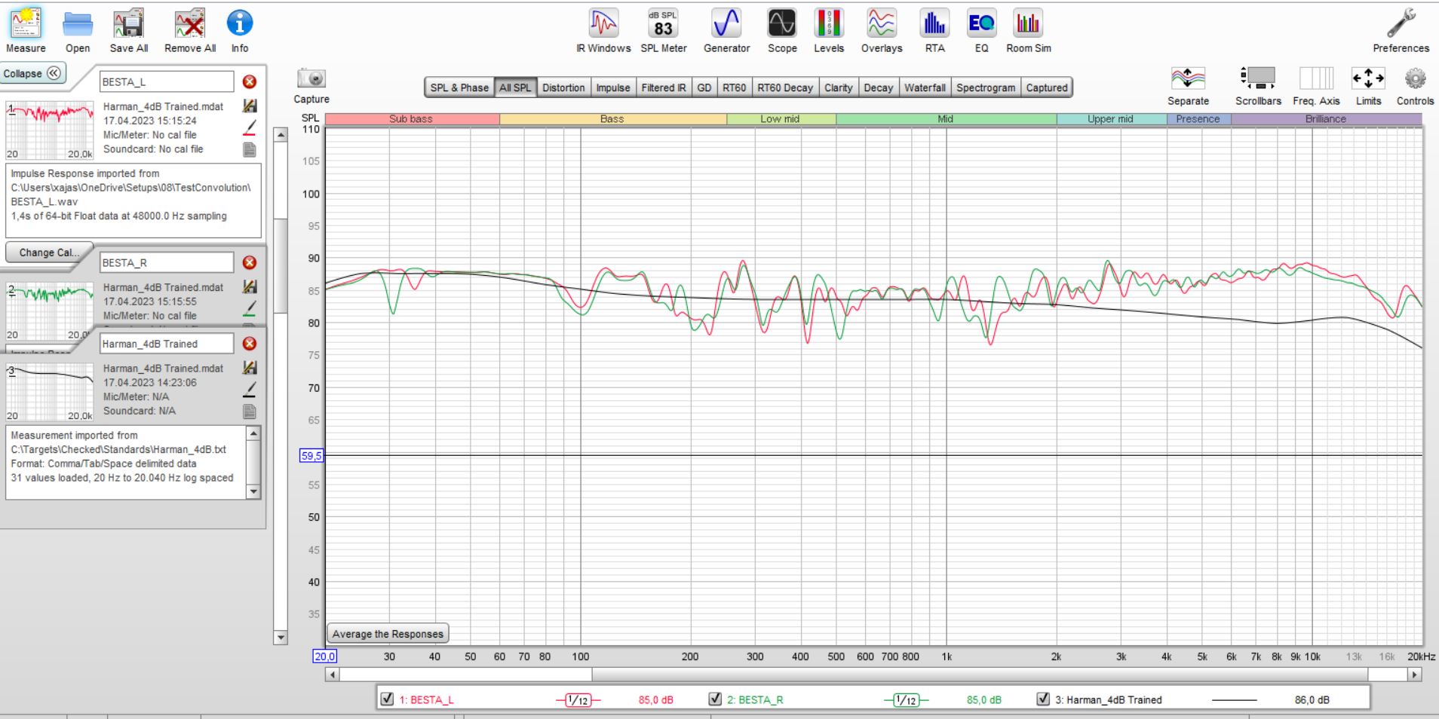Change BESTA_R trace colour via green pencil
The image size is (1439, 719).
click(x=250, y=309)
